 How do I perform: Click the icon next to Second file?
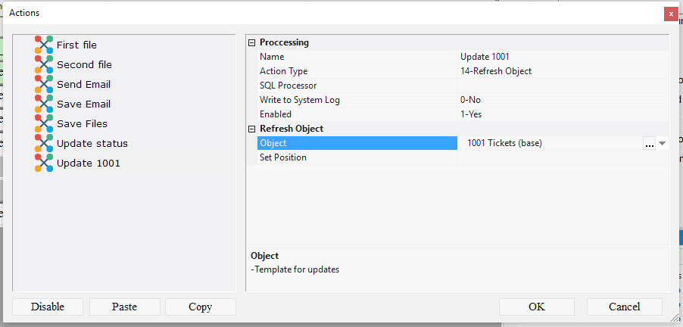click(44, 65)
